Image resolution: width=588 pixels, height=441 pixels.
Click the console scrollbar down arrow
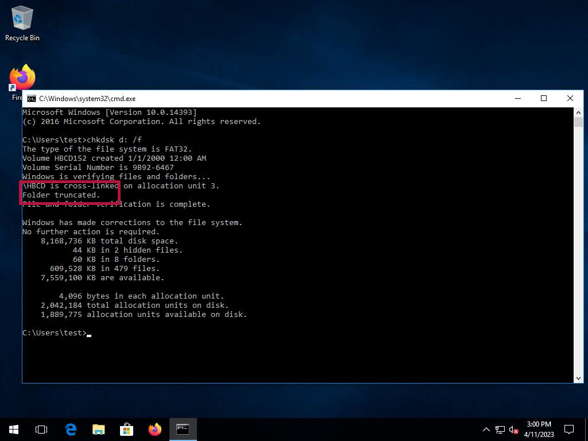point(578,377)
